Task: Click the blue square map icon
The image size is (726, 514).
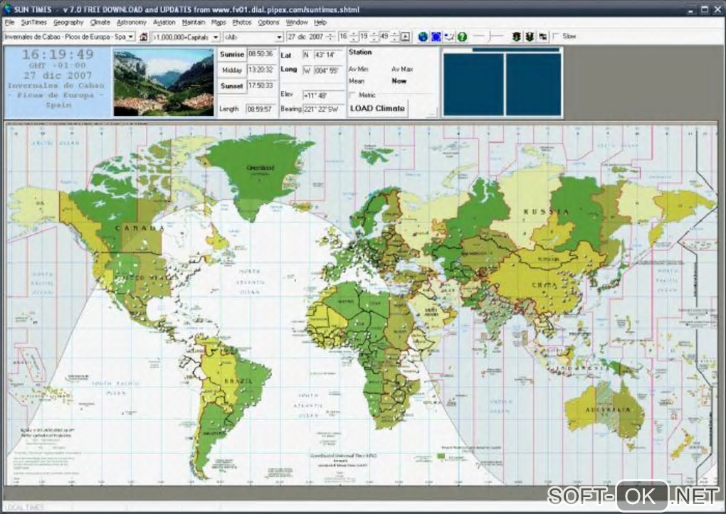Action: point(436,36)
